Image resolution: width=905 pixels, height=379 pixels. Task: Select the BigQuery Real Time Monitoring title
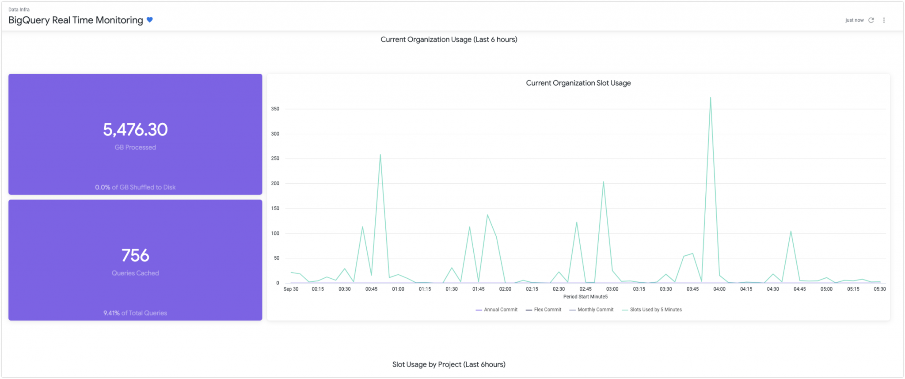pos(76,20)
